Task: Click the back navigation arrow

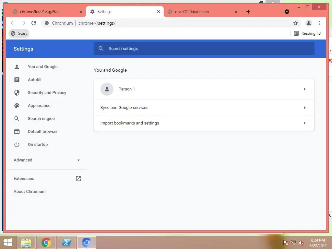Action: coord(13,23)
